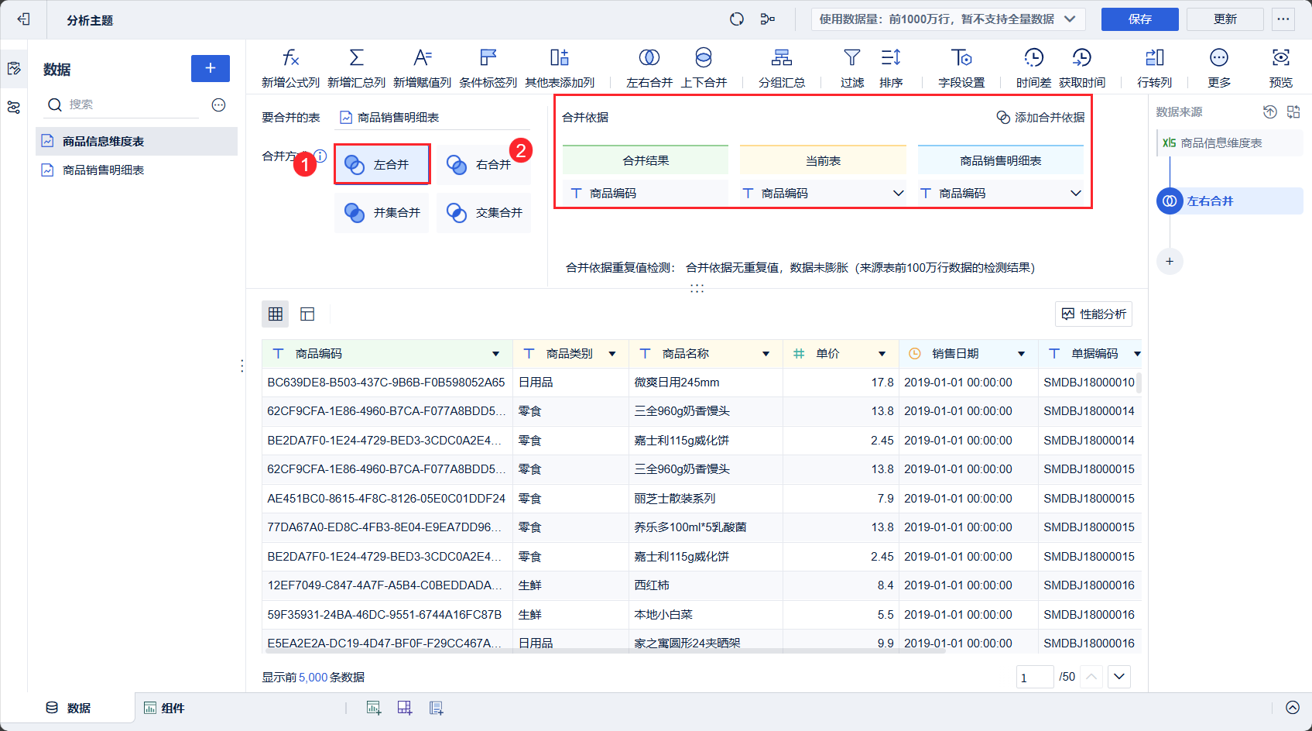Click 商品信息维度表 source node
The image size is (1312, 731).
(x=1230, y=142)
